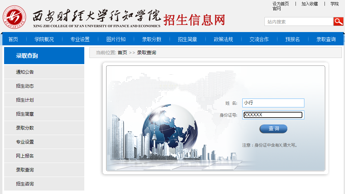Open 设为首页 link at top
This screenshot has width=345, height=194.
pyautogui.click(x=281, y=4)
